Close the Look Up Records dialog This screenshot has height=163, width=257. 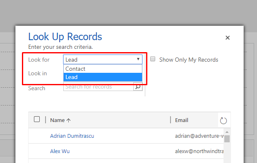[228, 38]
